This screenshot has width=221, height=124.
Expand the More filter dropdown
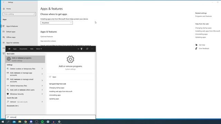pyautogui.click(x=39, y=49)
